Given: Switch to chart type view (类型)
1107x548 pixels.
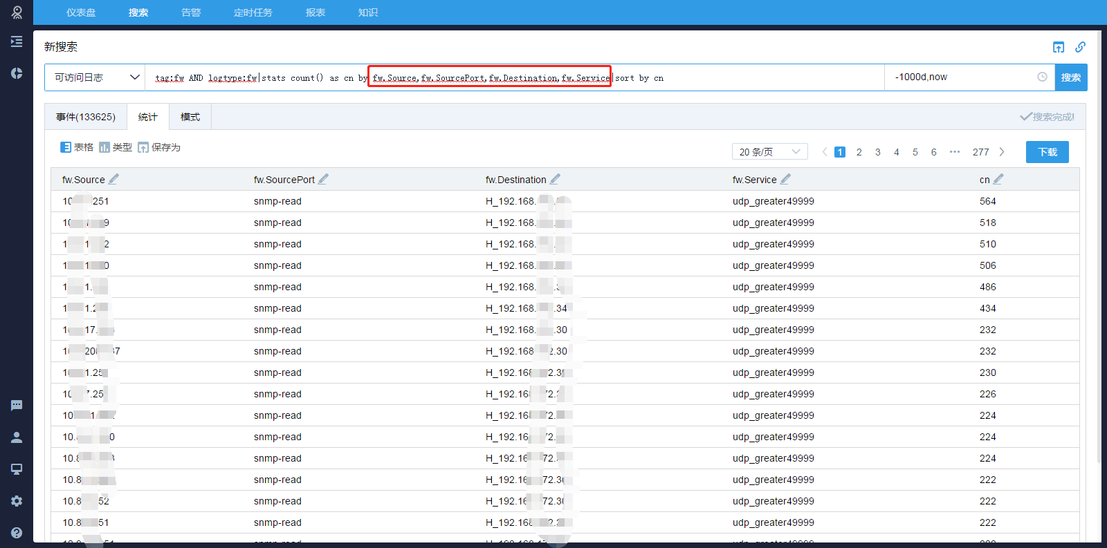Looking at the screenshot, I should [116, 147].
